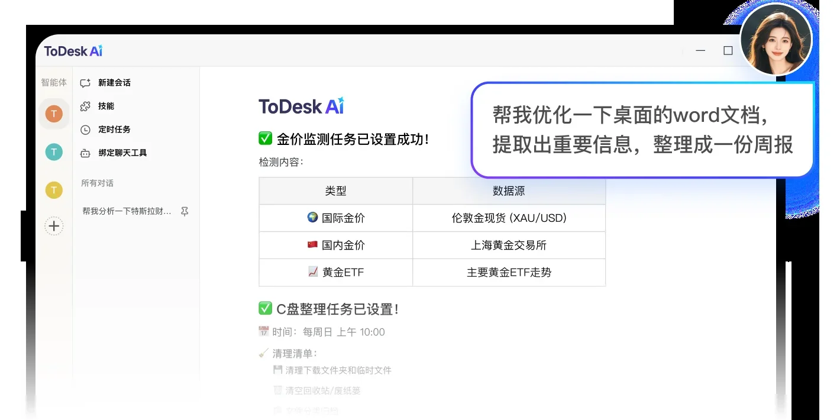This screenshot has width=840, height=420.
Task: Minimize the ToDesk AI window
Action: [x=701, y=51]
